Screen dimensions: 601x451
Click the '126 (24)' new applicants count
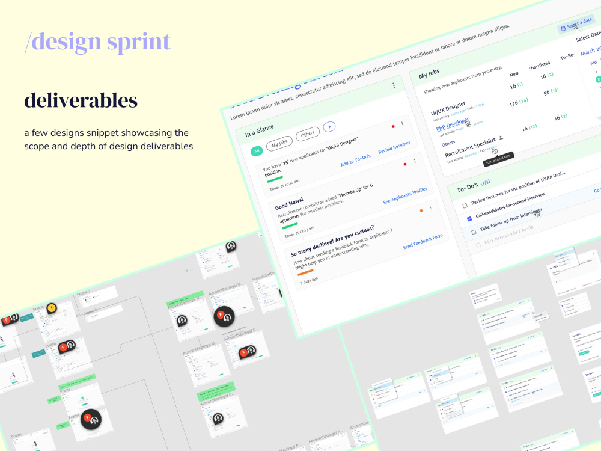click(x=519, y=102)
